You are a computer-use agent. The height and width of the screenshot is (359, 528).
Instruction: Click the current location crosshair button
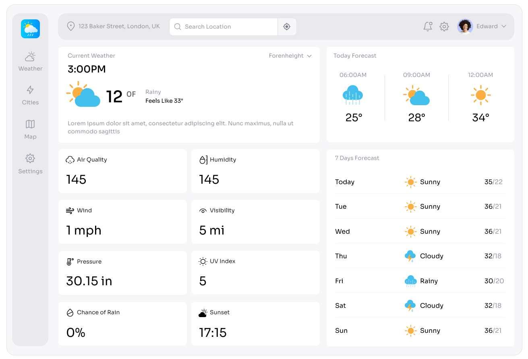pyautogui.click(x=287, y=26)
